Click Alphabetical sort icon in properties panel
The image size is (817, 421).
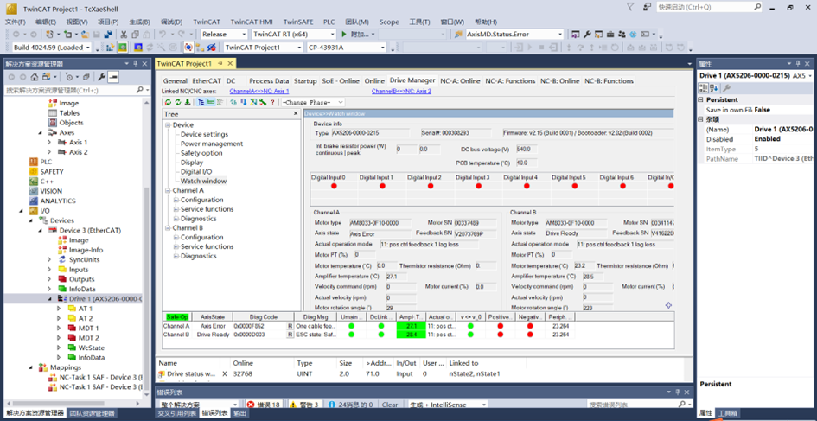(x=713, y=87)
